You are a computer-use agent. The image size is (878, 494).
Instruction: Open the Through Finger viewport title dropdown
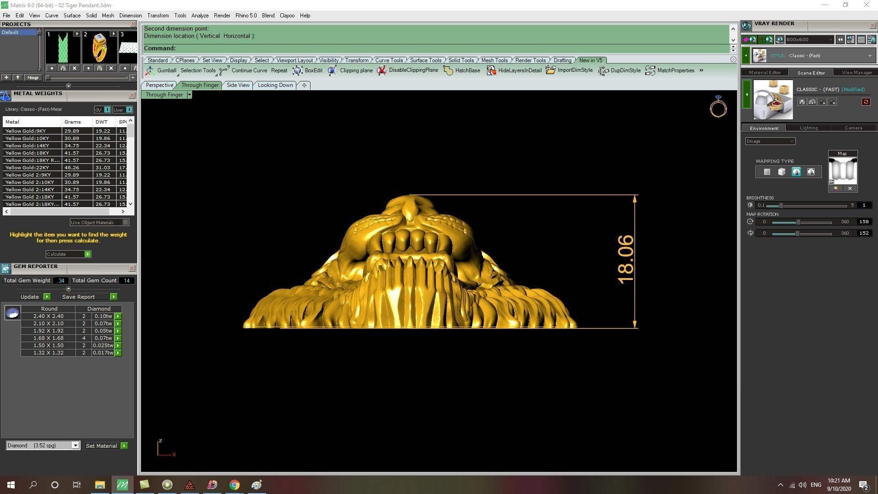(189, 95)
